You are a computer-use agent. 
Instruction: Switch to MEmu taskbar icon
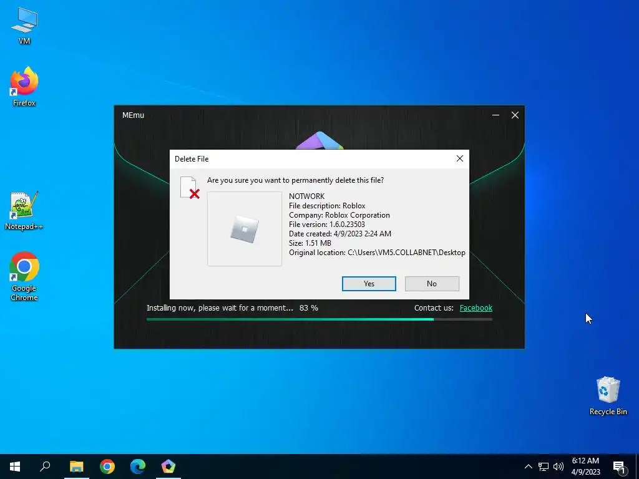(x=168, y=467)
